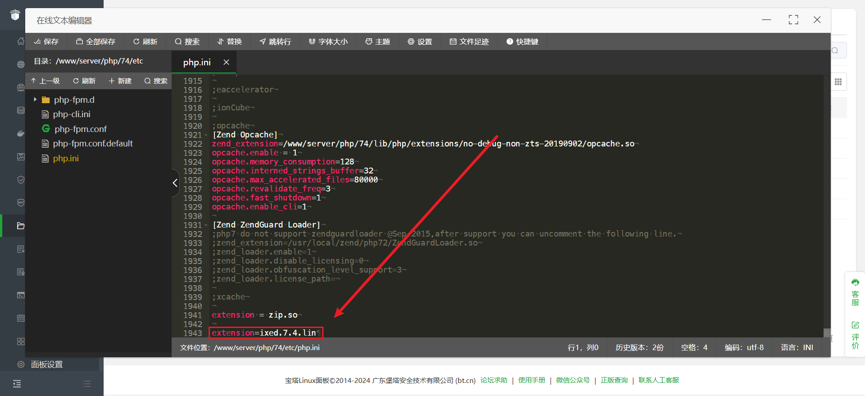The width and height of the screenshot is (865, 396).
Task: Click 全部保存 to save all files
Action: [96, 41]
